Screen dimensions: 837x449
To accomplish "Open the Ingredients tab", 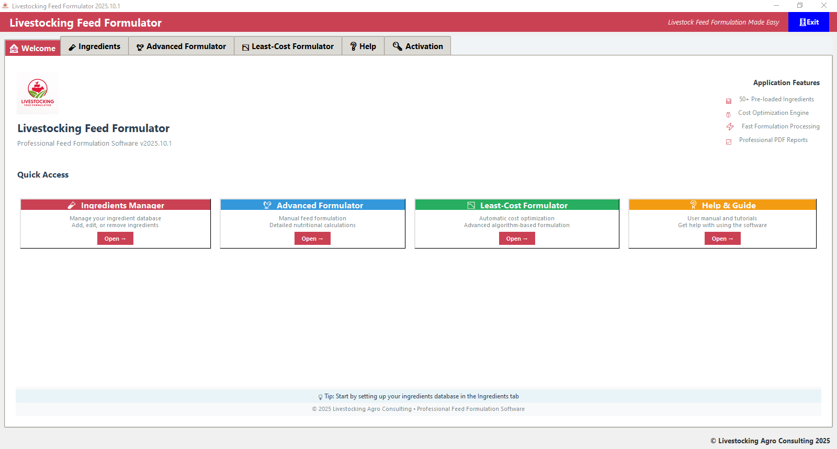I will [x=95, y=46].
